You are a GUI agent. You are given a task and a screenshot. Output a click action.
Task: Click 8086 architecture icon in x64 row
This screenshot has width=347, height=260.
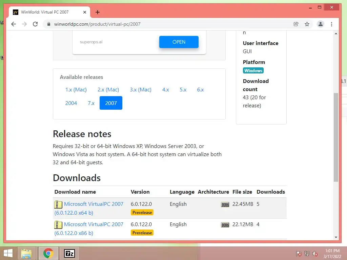click(x=225, y=204)
